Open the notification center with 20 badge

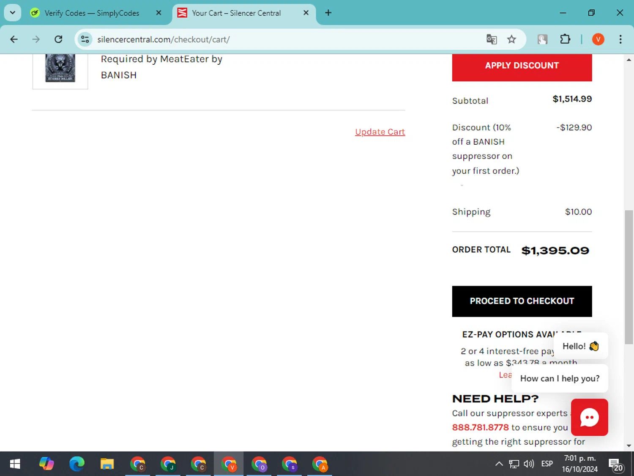pyautogui.click(x=616, y=465)
